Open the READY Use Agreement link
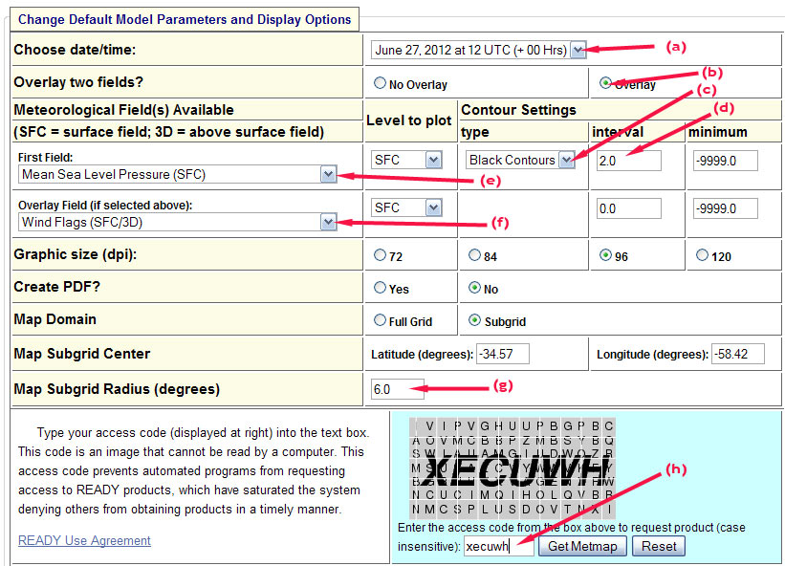This screenshot has height=566, width=785. click(x=84, y=540)
